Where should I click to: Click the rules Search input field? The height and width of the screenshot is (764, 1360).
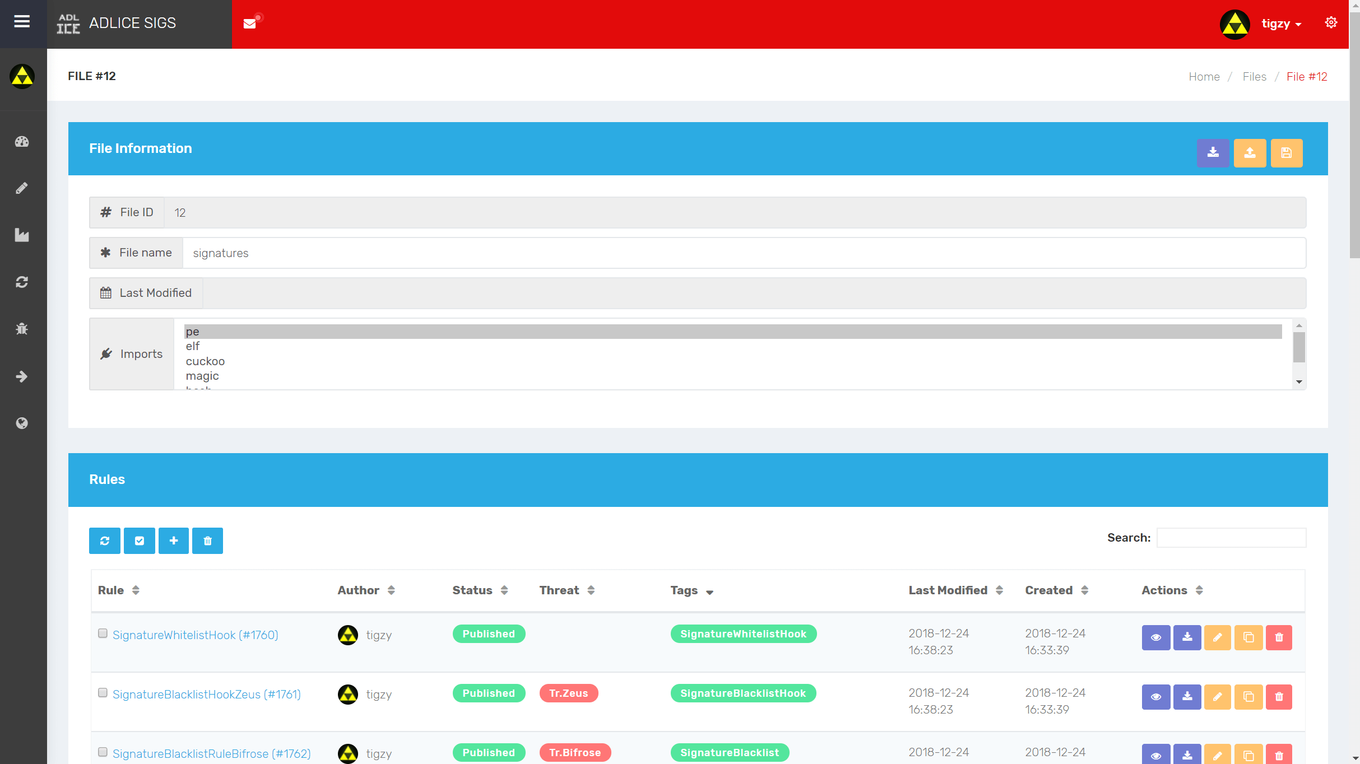pos(1231,538)
